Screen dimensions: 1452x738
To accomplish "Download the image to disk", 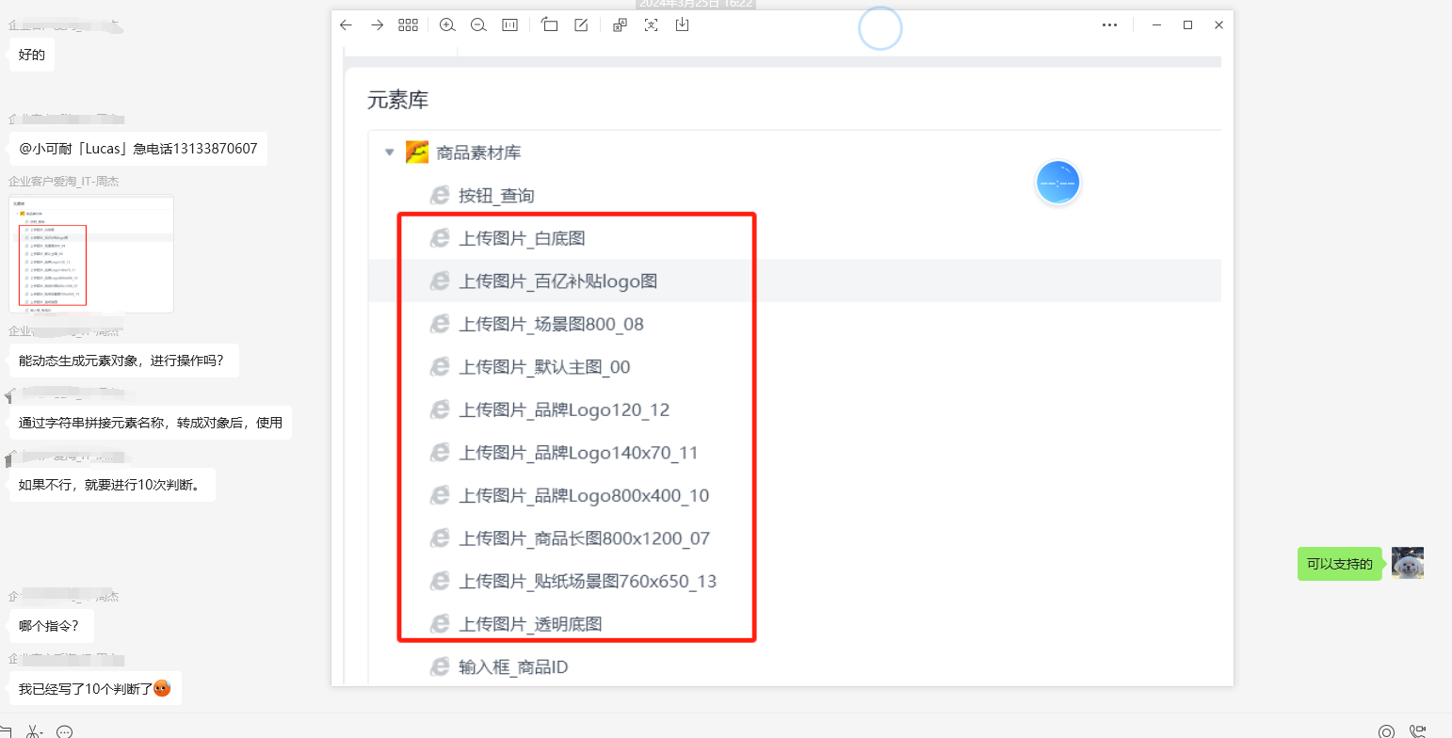I will pos(682,25).
